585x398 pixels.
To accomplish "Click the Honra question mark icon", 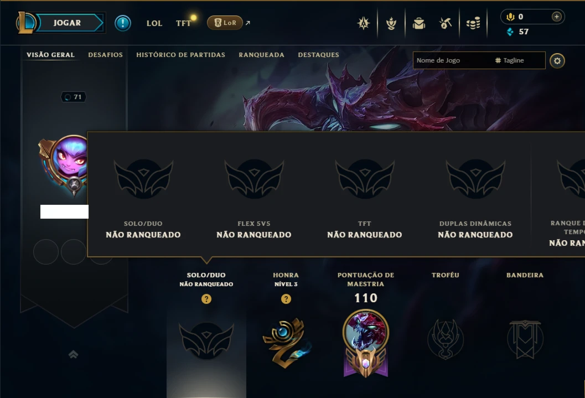I will [286, 299].
